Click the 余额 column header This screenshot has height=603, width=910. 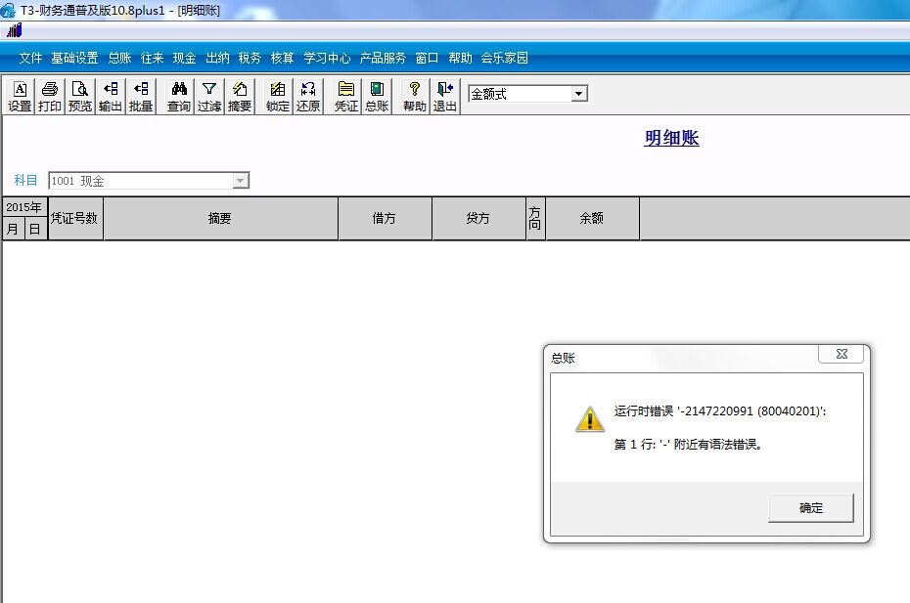click(x=591, y=218)
